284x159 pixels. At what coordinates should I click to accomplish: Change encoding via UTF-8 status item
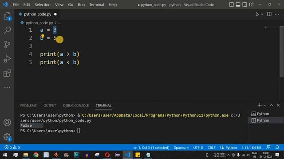(x=198, y=148)
